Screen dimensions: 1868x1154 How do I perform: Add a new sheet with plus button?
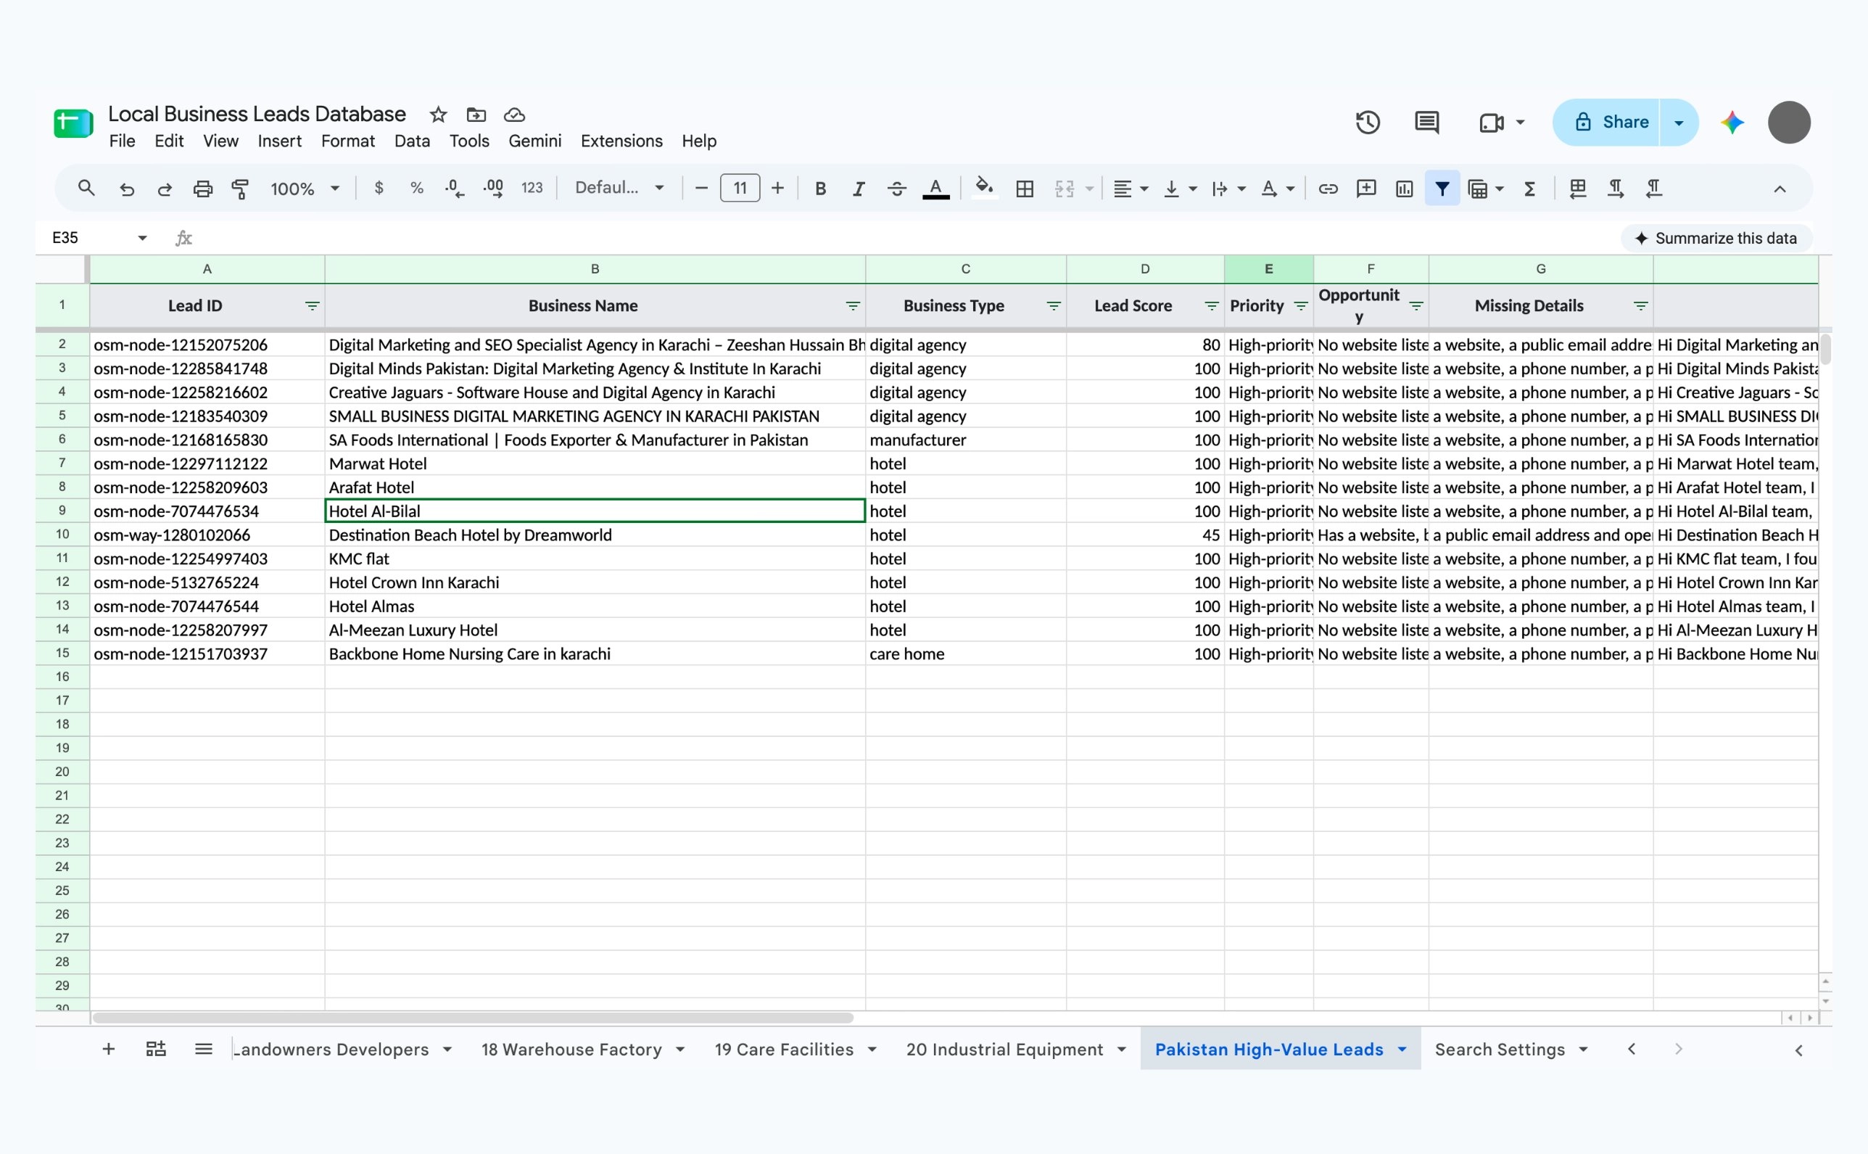click(x=108, y=1050)
